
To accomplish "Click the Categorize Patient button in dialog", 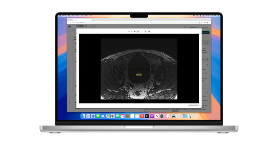I will (194, 106).
